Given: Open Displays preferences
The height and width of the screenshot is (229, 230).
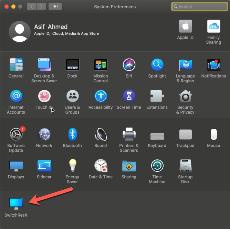Looking at the screenshot, I should pyautogui.click(x=16, y=166).
